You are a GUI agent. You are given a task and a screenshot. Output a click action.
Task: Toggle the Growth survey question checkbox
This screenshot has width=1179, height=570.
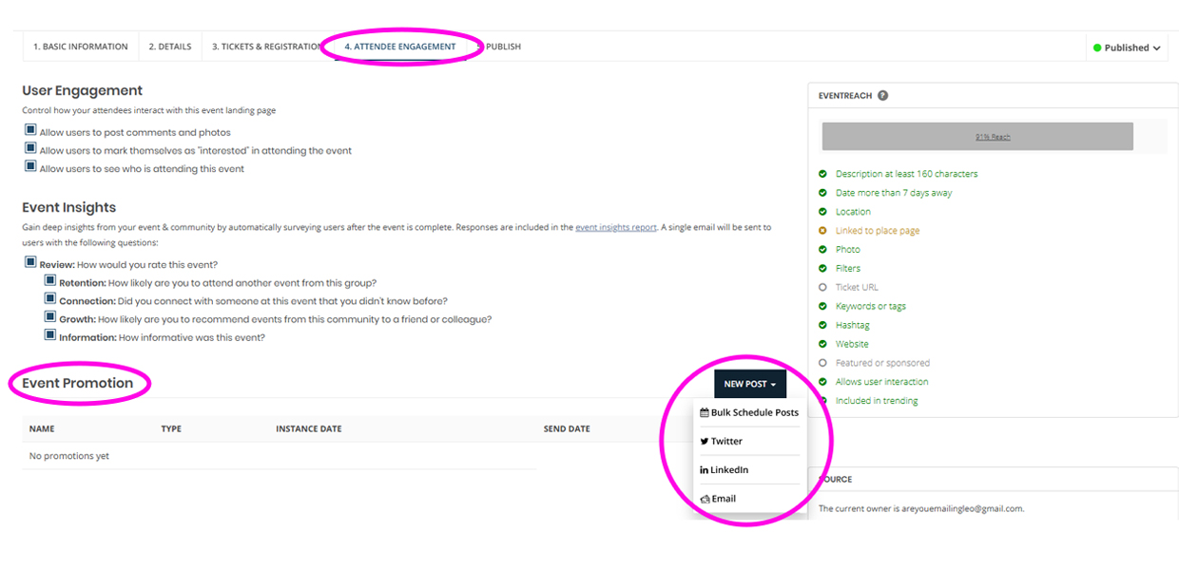(50, 317)
